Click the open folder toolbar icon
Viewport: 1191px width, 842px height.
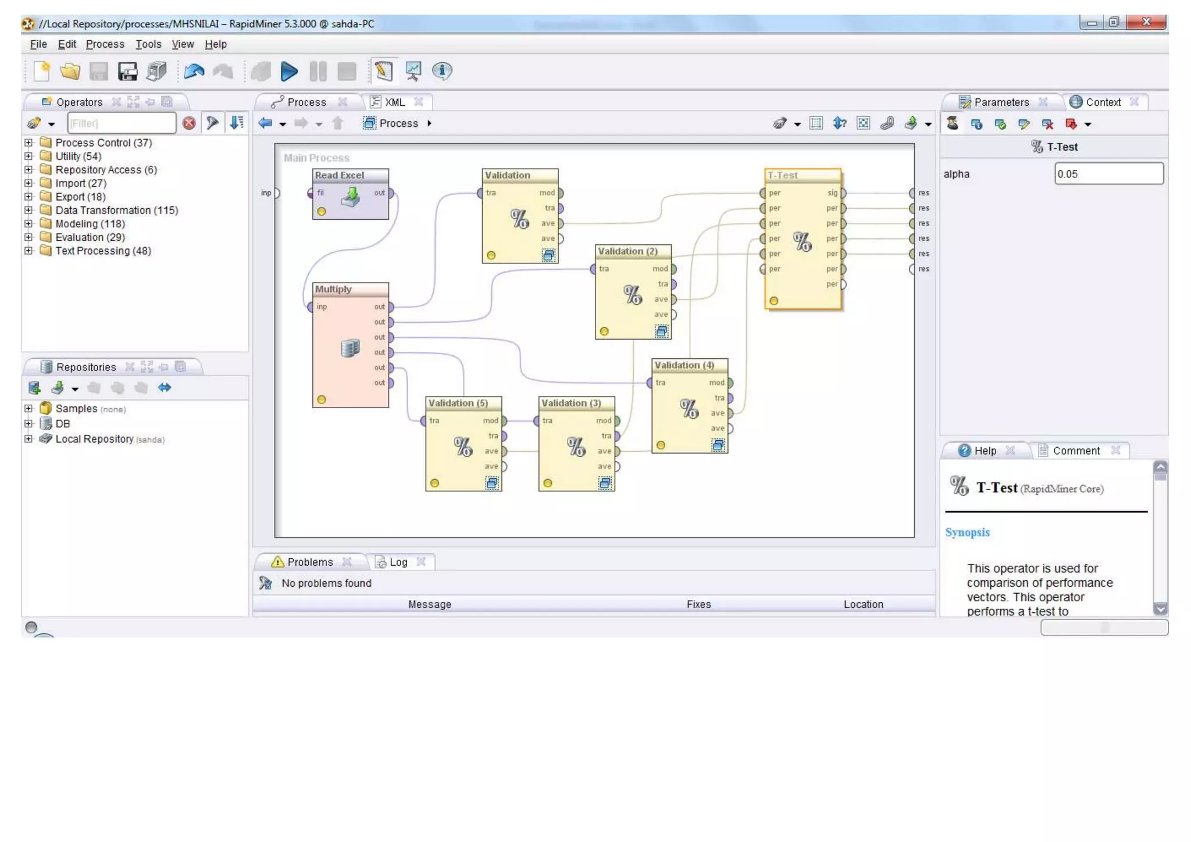(70, 72)
